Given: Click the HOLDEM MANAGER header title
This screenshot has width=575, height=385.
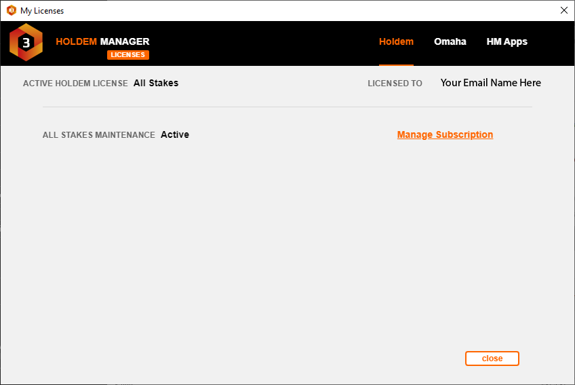Looking at the screenshot, I should 102,41.
